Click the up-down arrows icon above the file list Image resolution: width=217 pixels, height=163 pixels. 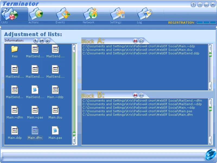coord(41,40)
